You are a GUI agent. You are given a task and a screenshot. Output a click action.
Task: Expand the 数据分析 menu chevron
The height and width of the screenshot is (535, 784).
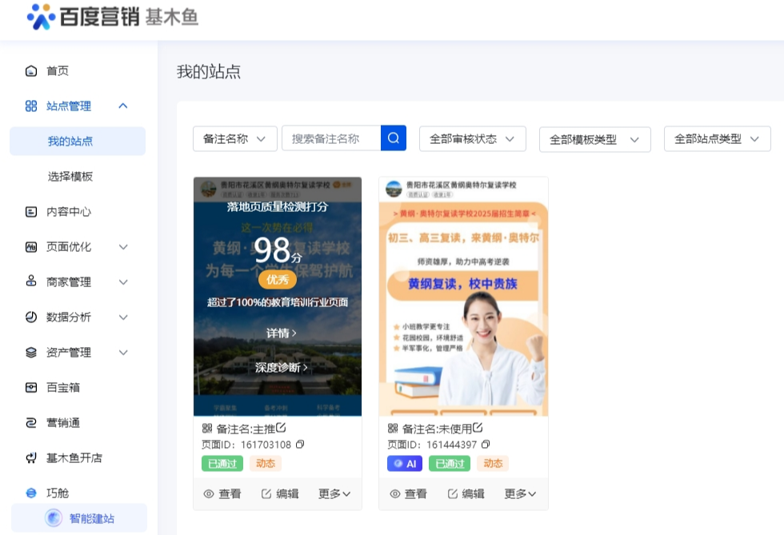123,317
